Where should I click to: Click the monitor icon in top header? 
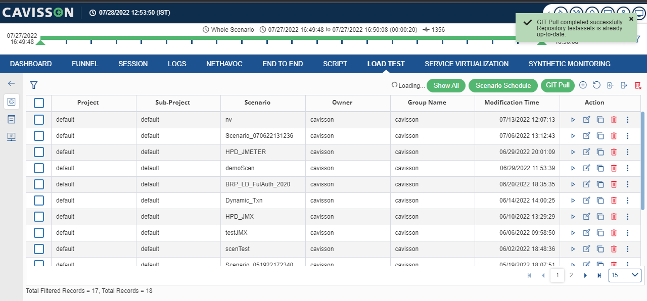click(639, 12)
